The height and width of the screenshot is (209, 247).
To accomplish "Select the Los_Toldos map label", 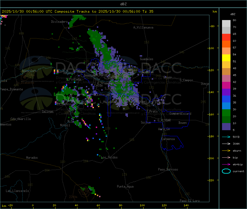I will (109, 157).
